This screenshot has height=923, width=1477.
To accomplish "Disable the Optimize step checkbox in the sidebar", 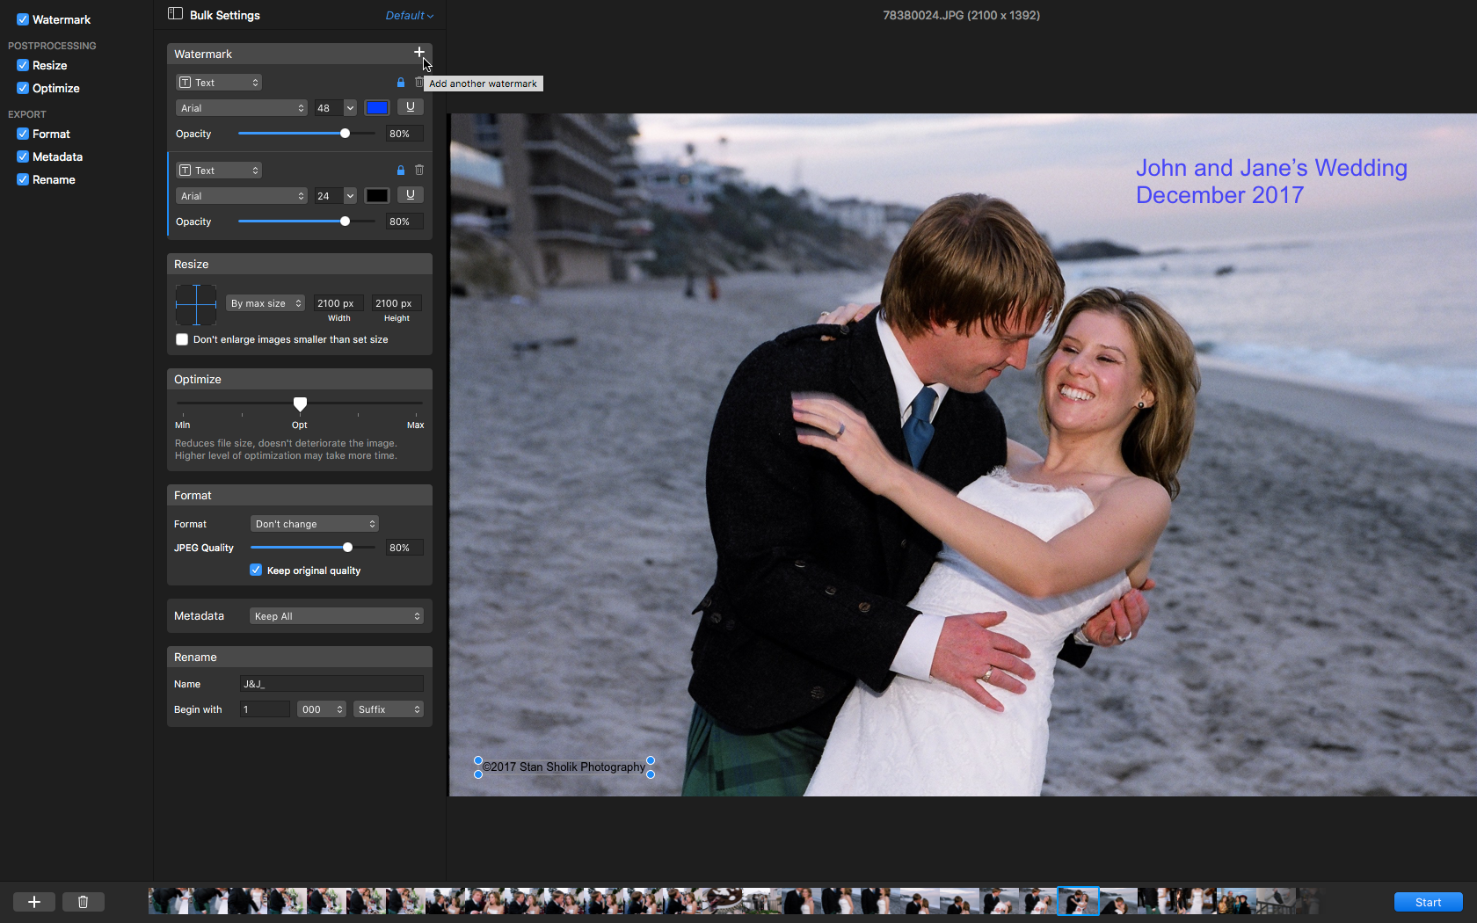I will (x=23, y=88).
